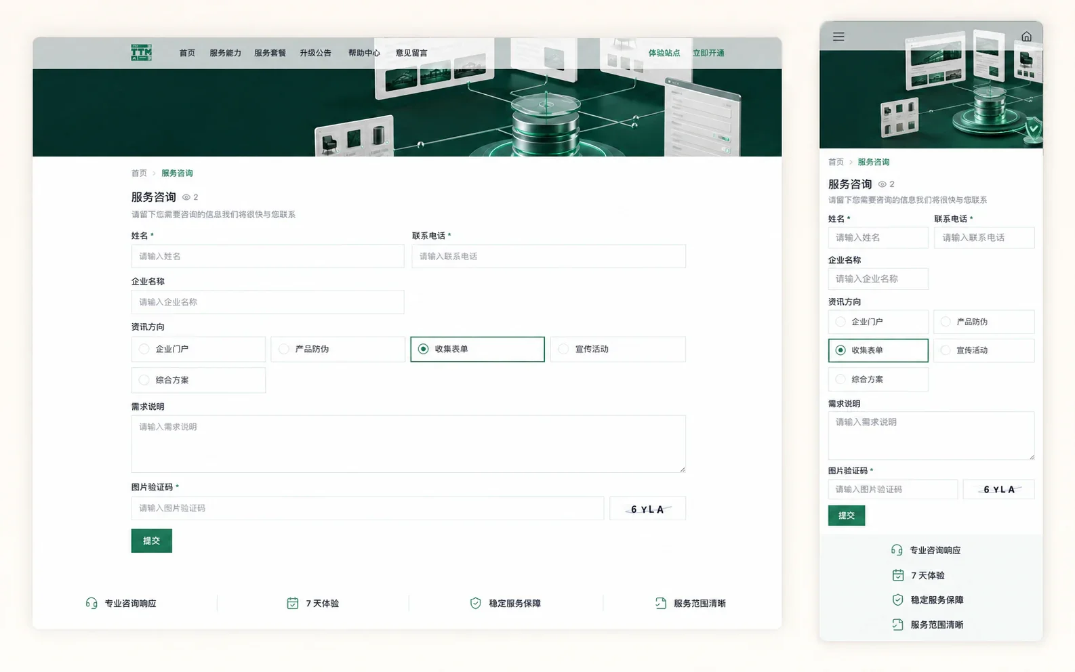
Task: Focus the desktop 请输入图片验证码 field
Action: [x=367, y=508]
